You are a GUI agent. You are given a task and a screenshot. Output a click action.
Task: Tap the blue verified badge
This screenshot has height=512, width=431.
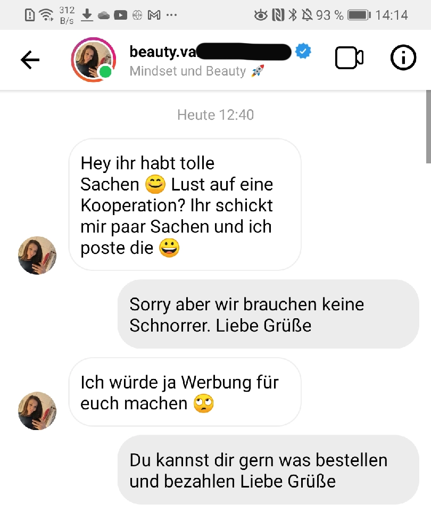303,51
